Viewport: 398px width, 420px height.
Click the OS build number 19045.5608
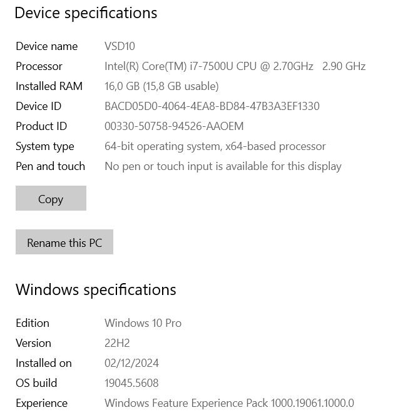tap(131, 383)
